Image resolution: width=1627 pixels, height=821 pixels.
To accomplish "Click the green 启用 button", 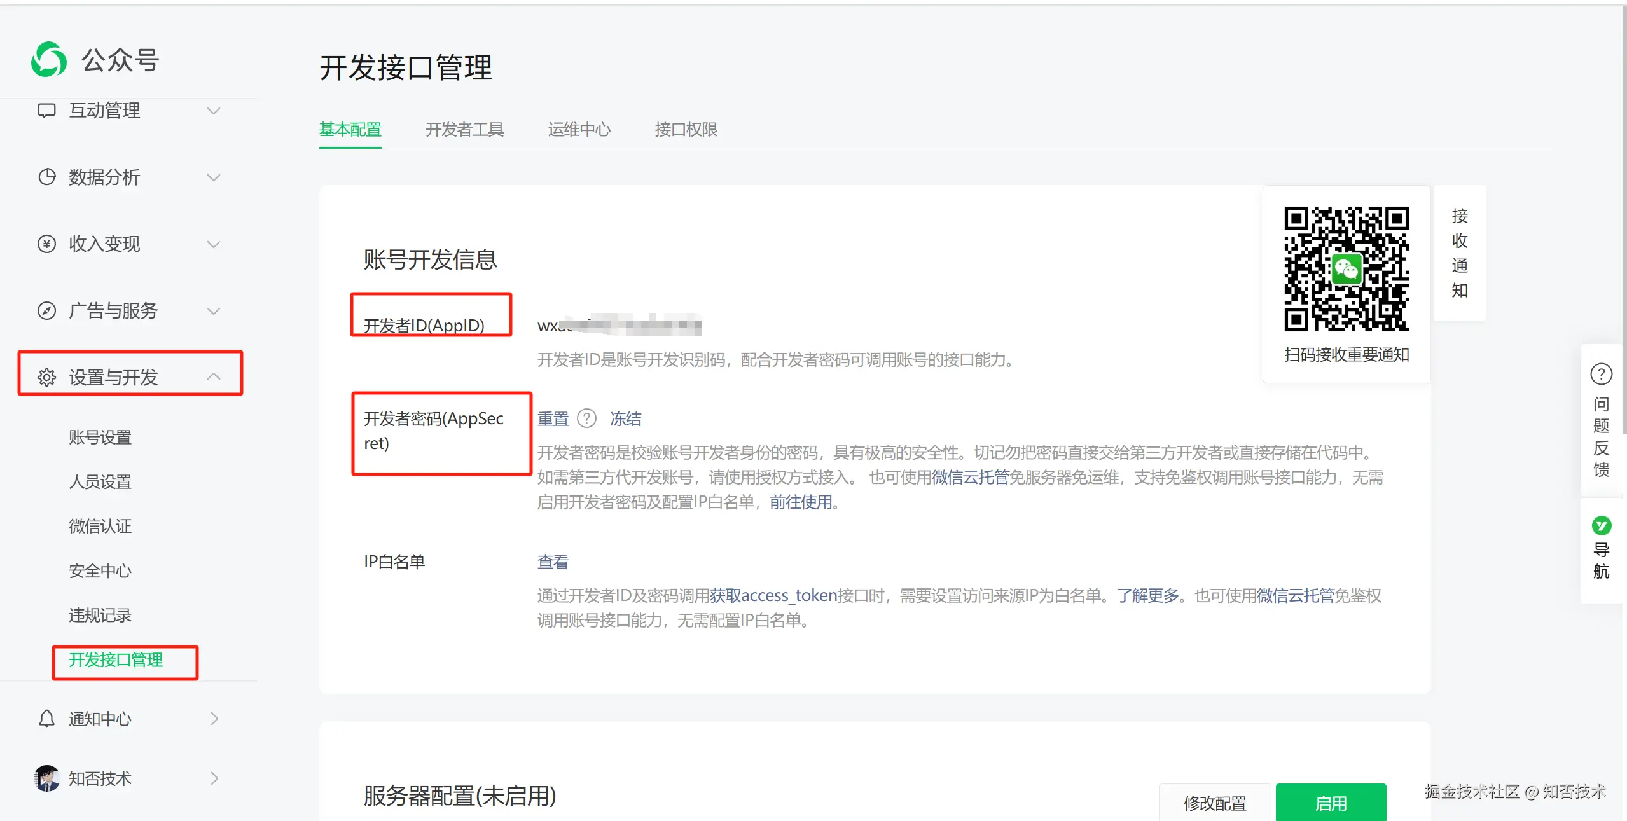I will tap(1330, 803).
